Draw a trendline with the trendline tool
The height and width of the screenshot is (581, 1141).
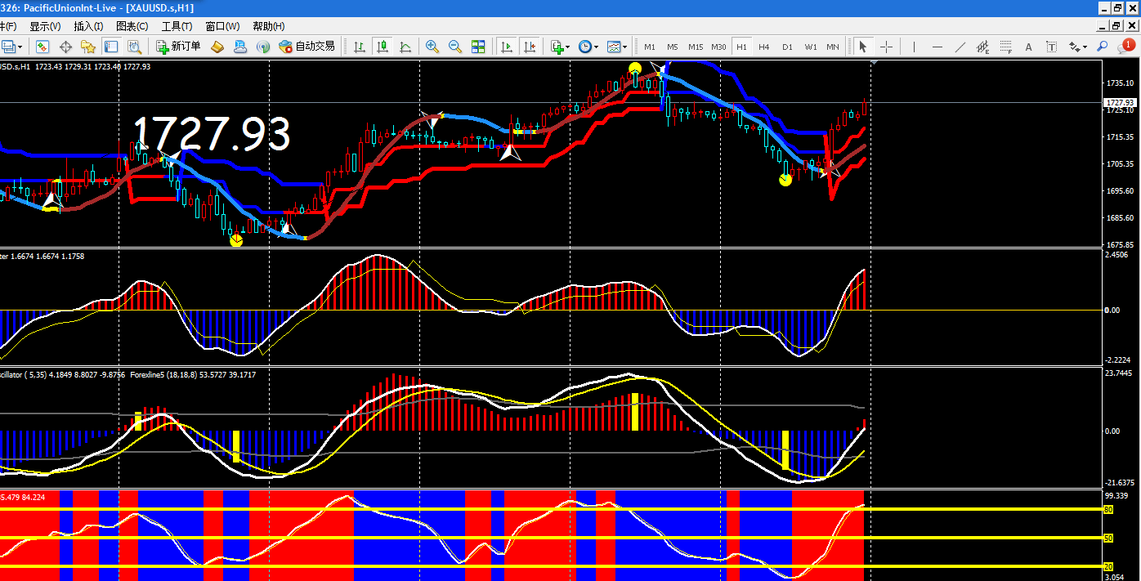(960, 47)
